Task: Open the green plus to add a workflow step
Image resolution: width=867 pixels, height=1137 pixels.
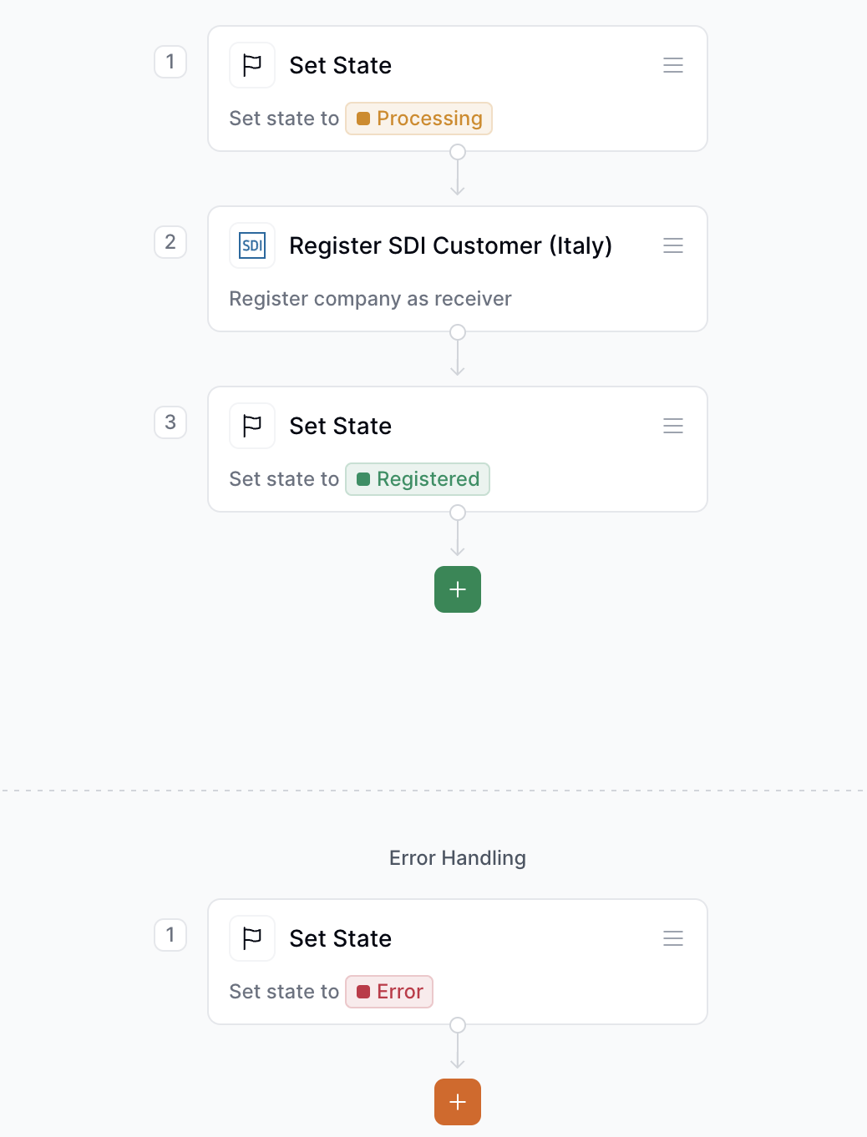Action: 457,589
